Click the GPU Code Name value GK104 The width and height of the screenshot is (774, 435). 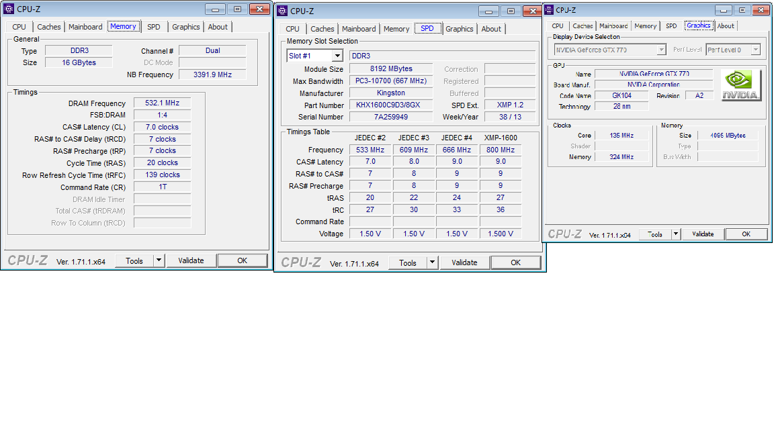pos(622,96)
